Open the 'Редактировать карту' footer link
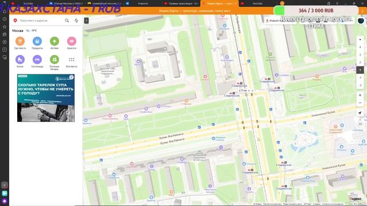This screenshot has height=206, width=367. coord(292,204)
